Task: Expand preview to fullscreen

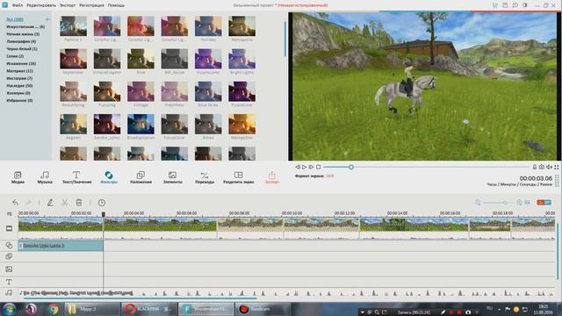Action: [557, 167]
